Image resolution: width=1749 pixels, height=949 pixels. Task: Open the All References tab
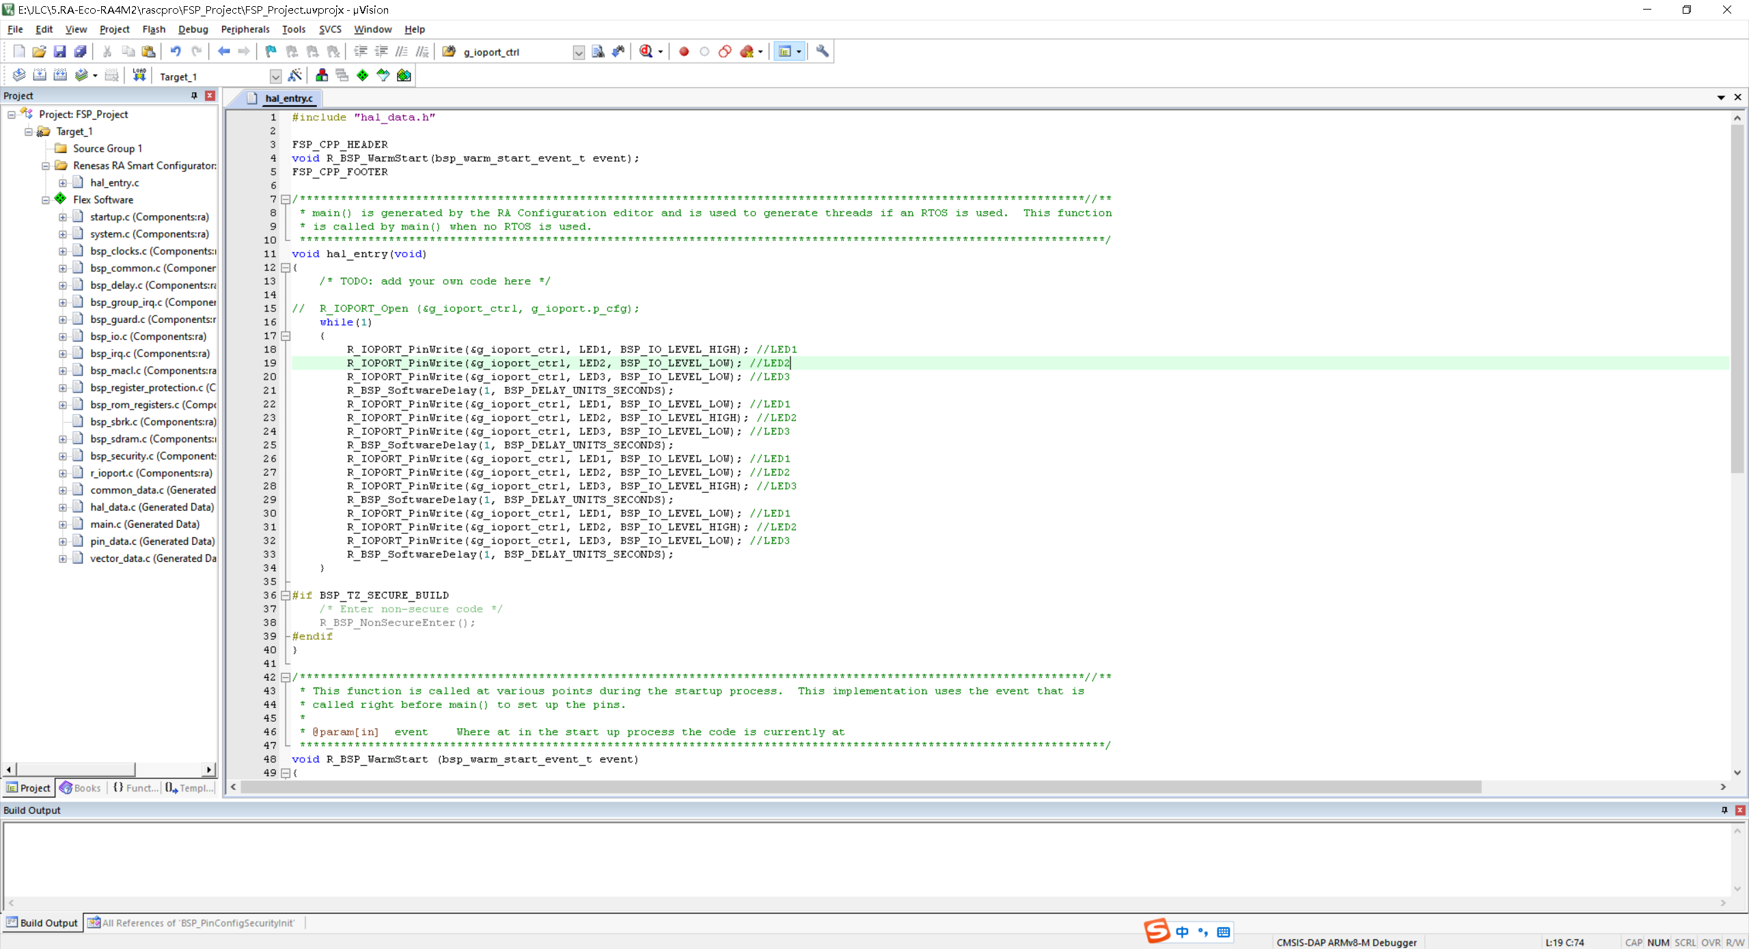point(193,923)
